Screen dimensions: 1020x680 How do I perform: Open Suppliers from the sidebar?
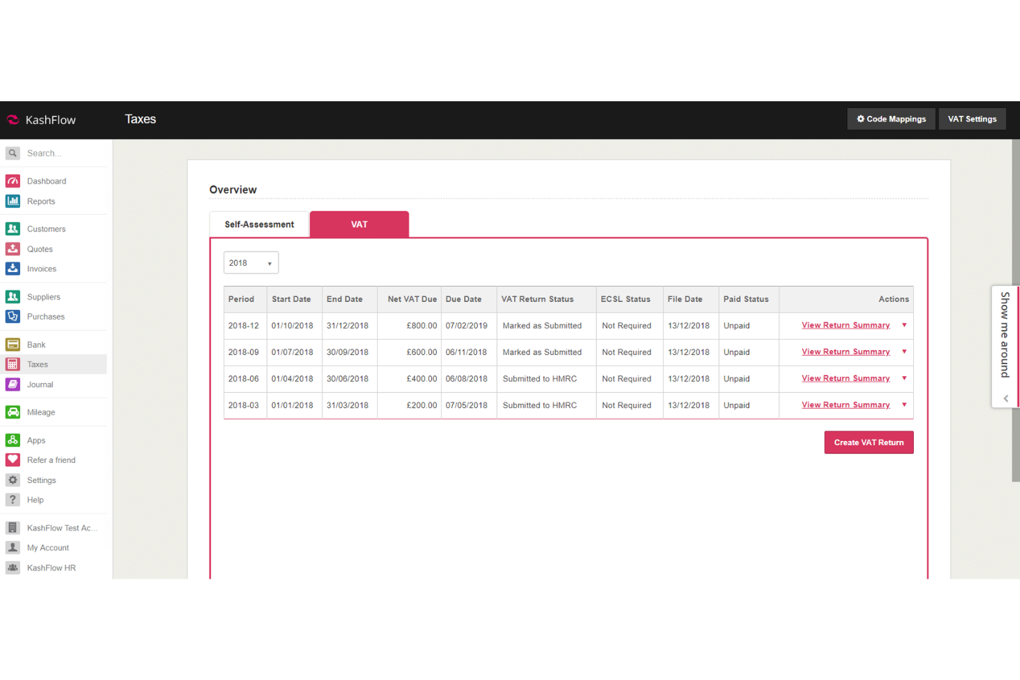point(44,297)
